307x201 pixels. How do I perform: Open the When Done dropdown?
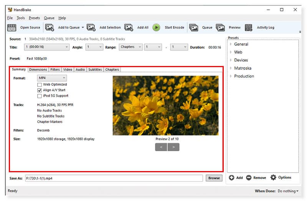pos(288,191)
